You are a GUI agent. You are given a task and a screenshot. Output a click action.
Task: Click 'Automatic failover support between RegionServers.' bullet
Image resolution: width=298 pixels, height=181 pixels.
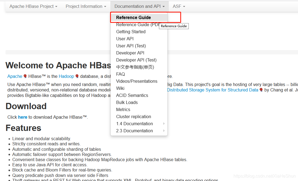click(x=62, y=155)
